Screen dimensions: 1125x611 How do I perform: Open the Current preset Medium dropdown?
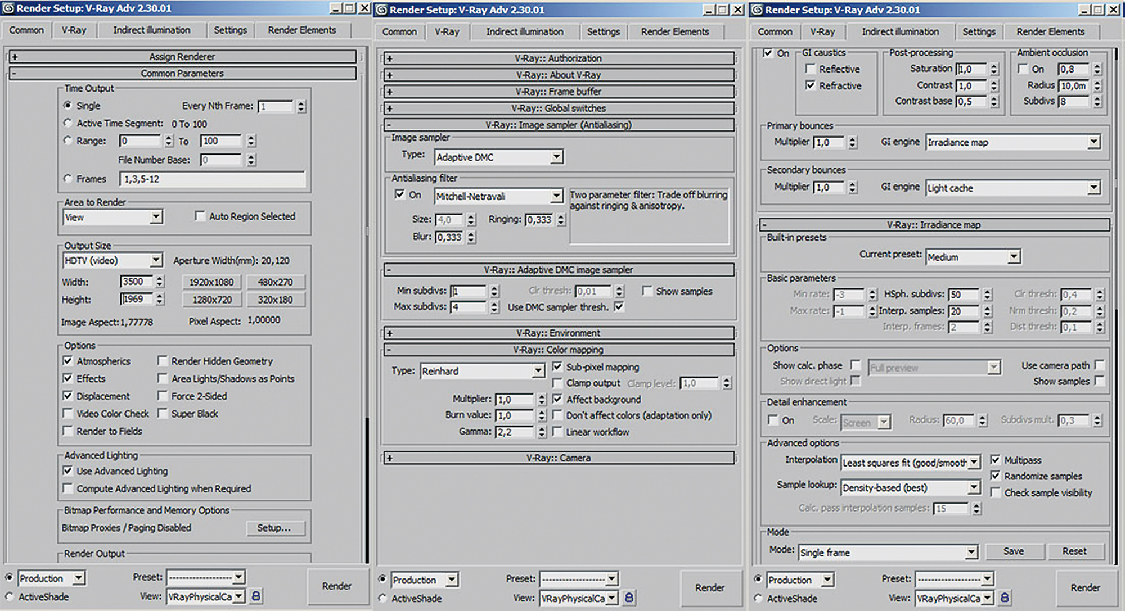coord(1014,257)
